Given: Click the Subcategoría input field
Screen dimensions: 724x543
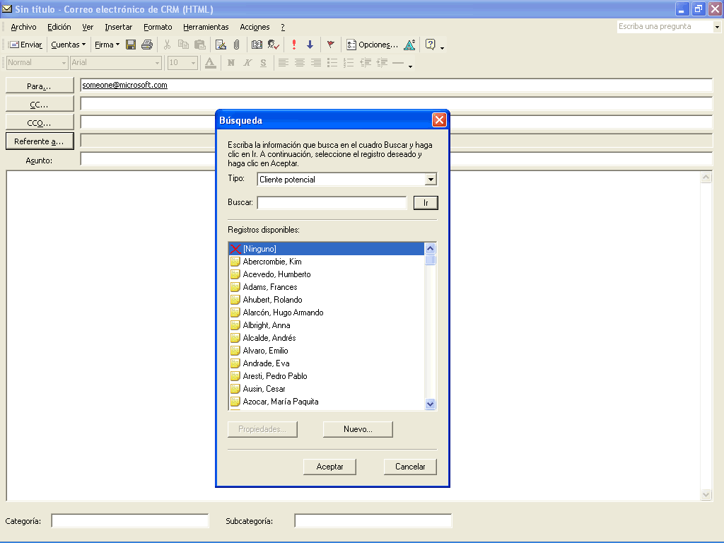Looking at the screenshot, I should tap(373, 521).
